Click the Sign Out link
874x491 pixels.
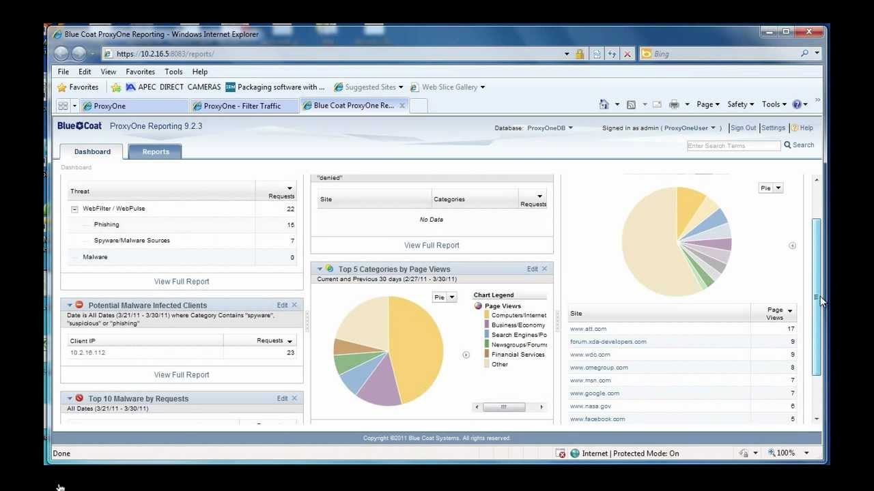coord(743,128)
